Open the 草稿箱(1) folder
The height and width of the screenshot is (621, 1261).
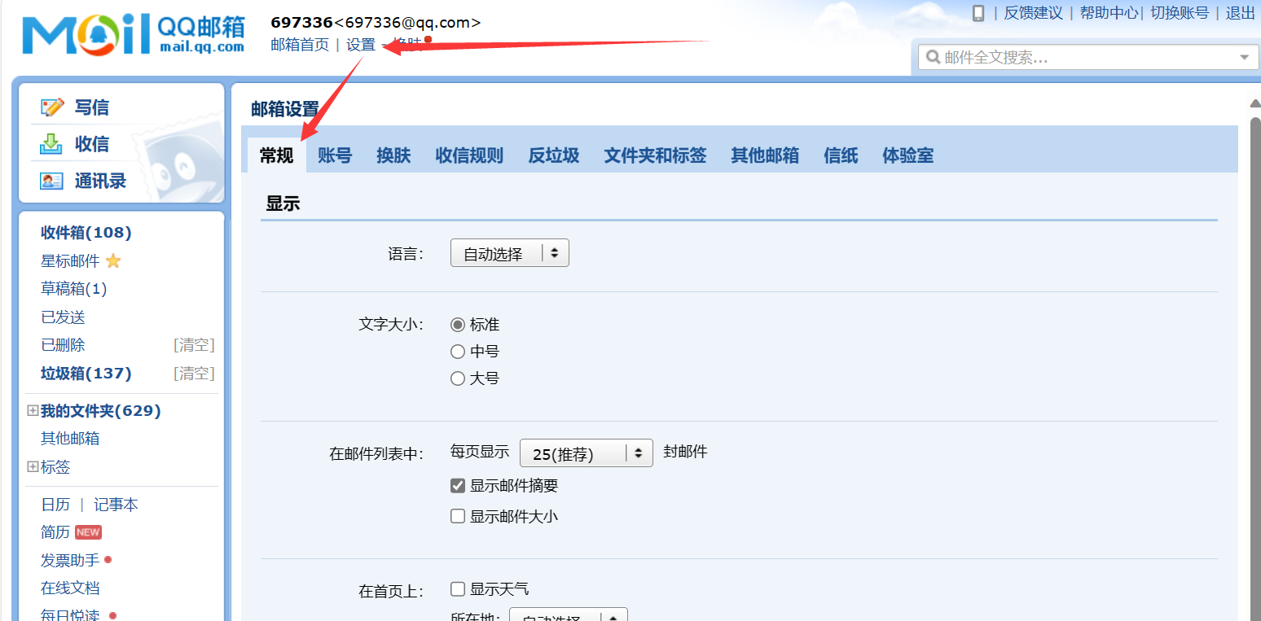pyautogui.click(x=74, y=289)
